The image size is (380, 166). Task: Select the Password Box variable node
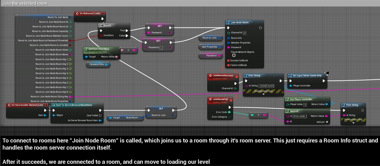click(98, 65)
